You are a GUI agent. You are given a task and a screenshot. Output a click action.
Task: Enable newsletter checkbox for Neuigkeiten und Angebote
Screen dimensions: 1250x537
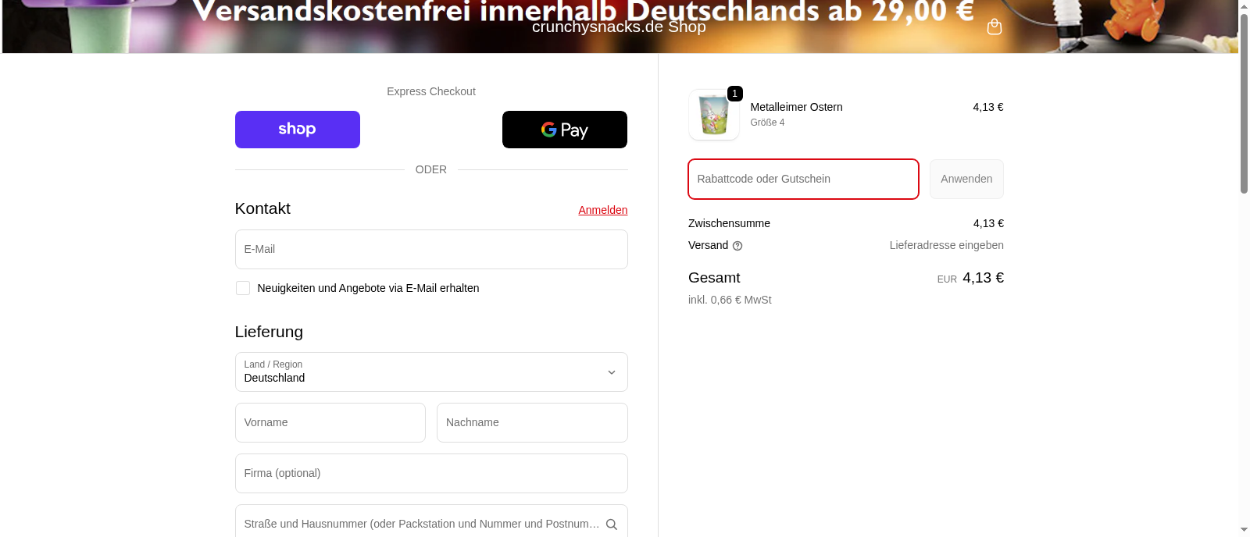243,288
